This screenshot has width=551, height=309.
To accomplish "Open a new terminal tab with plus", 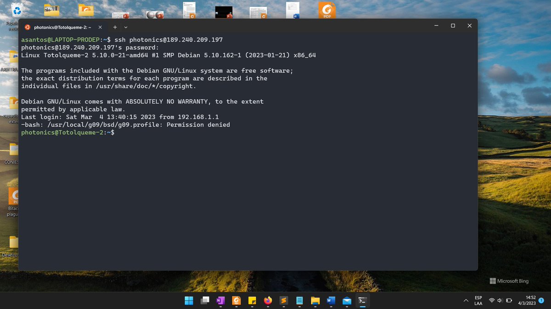I will [x=115, y=27].
